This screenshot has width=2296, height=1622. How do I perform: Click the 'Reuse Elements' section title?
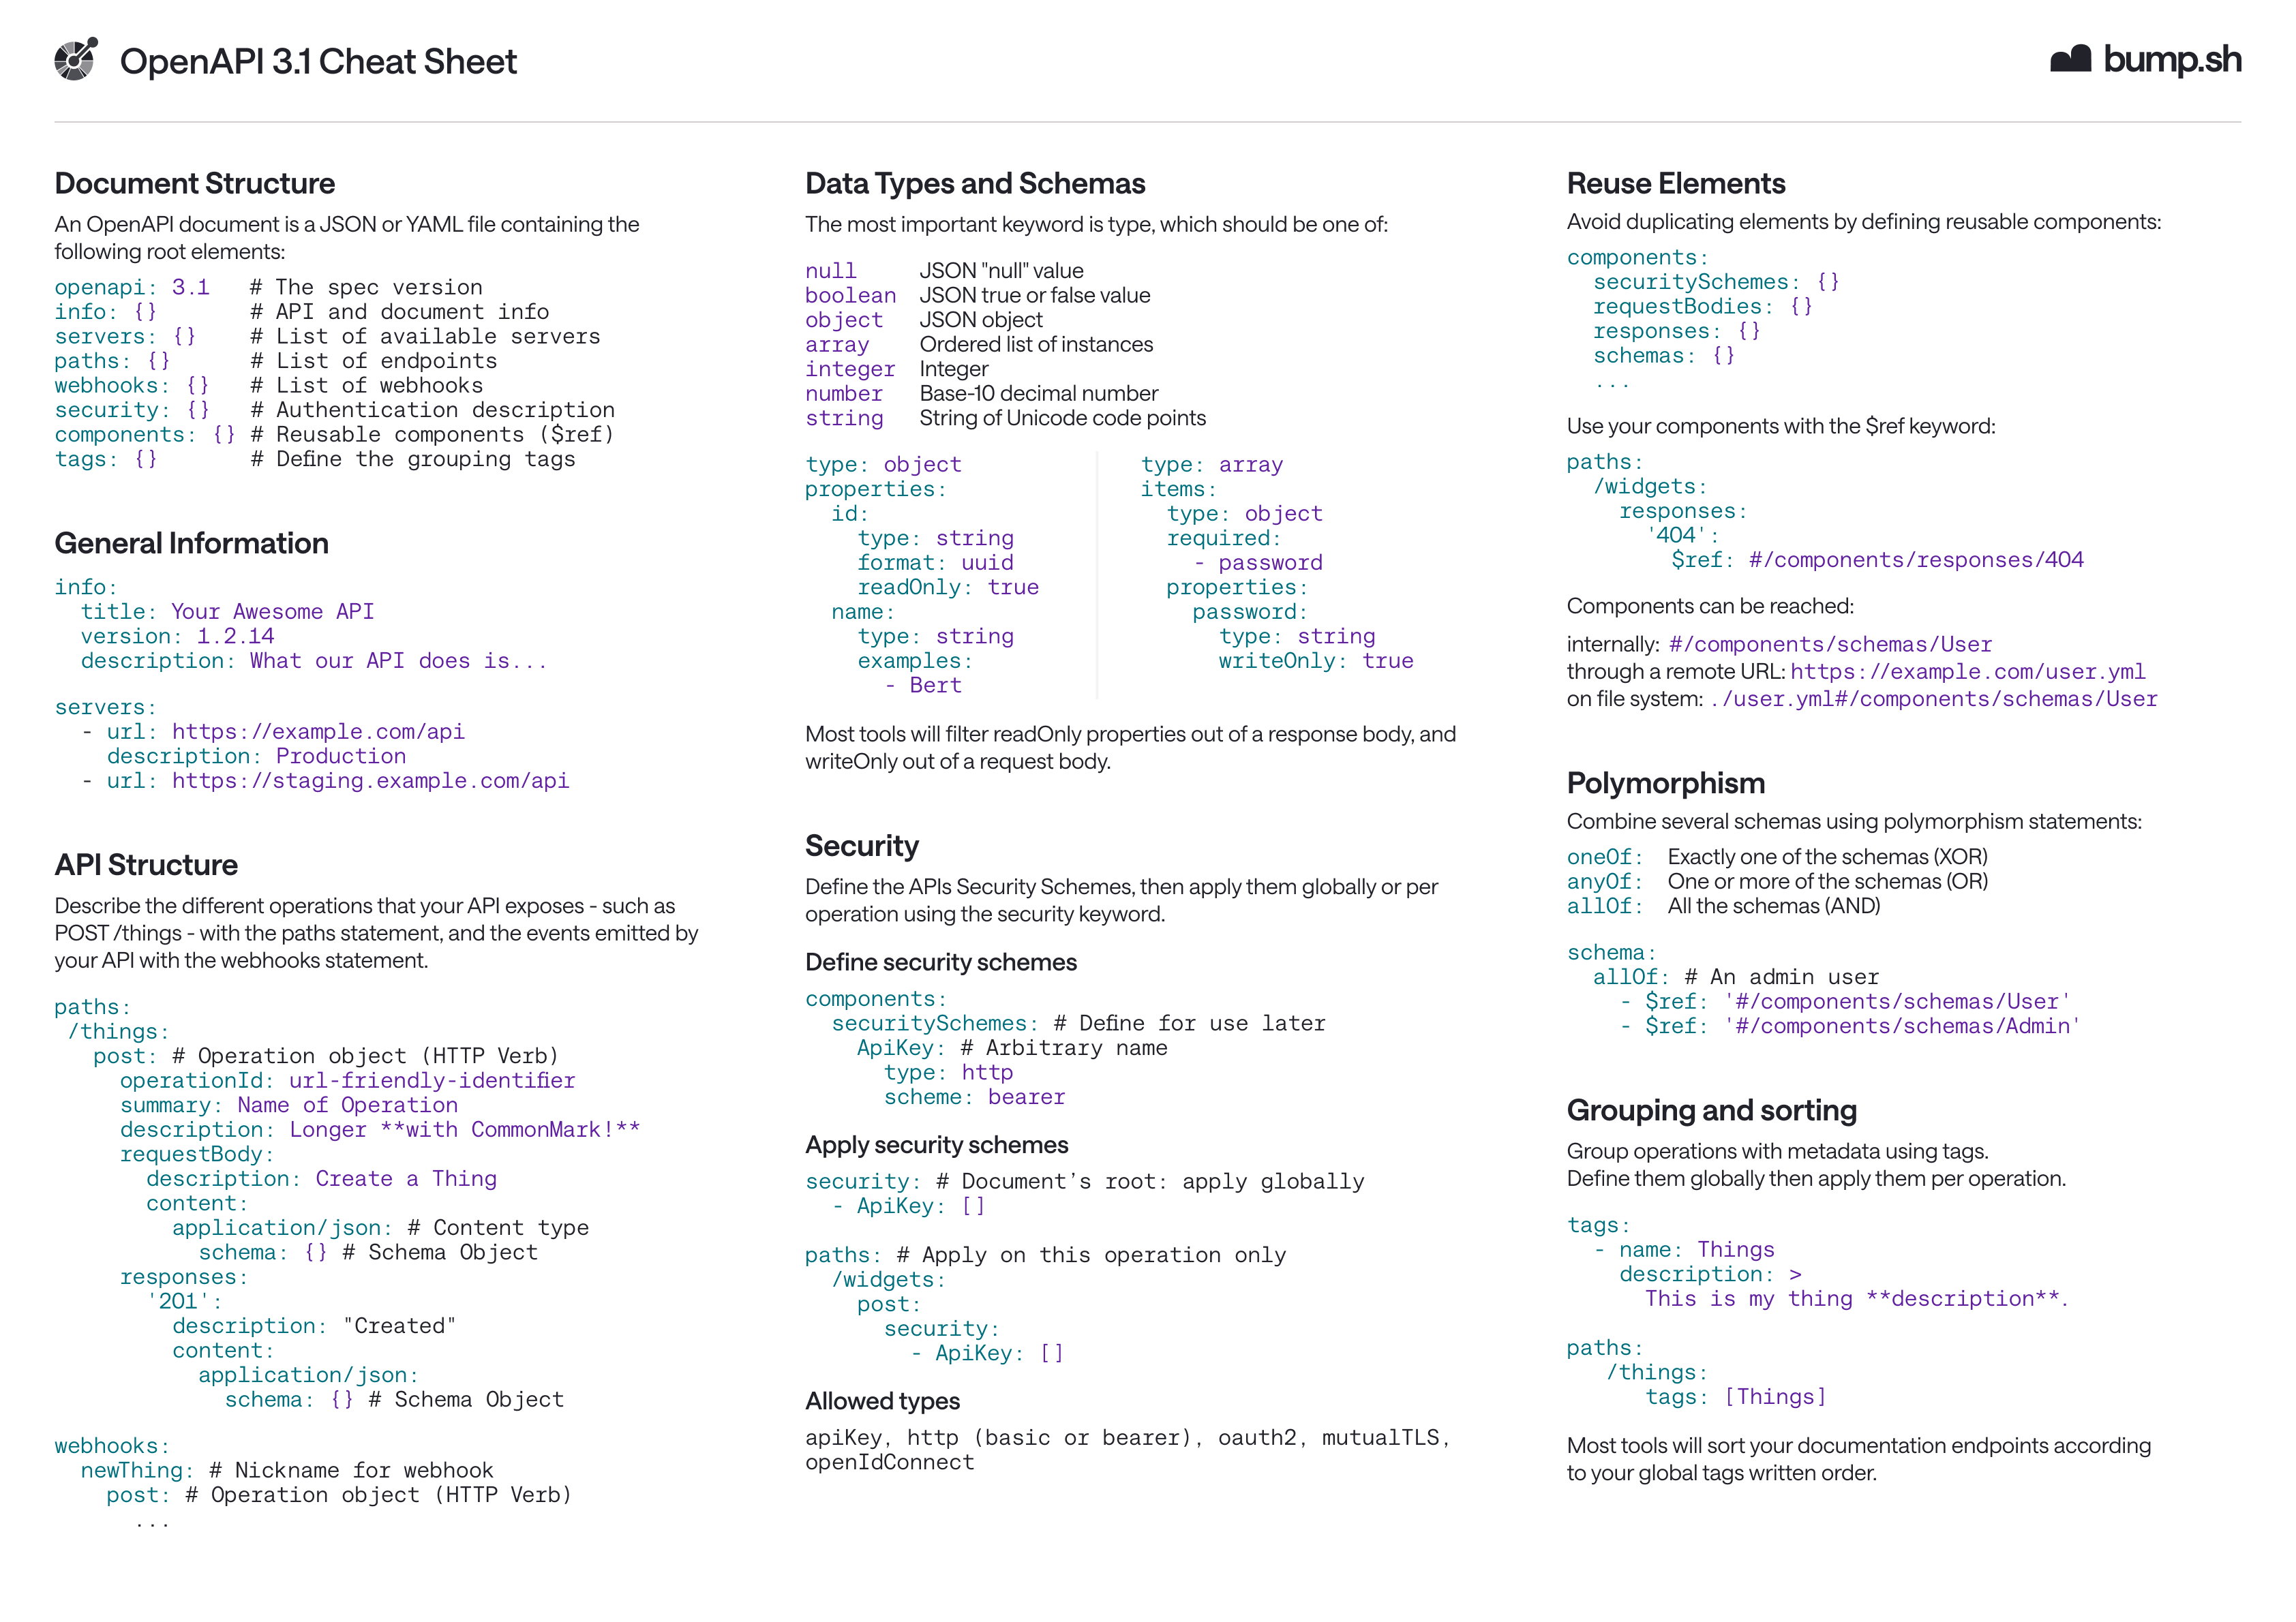click(1676, 183)
